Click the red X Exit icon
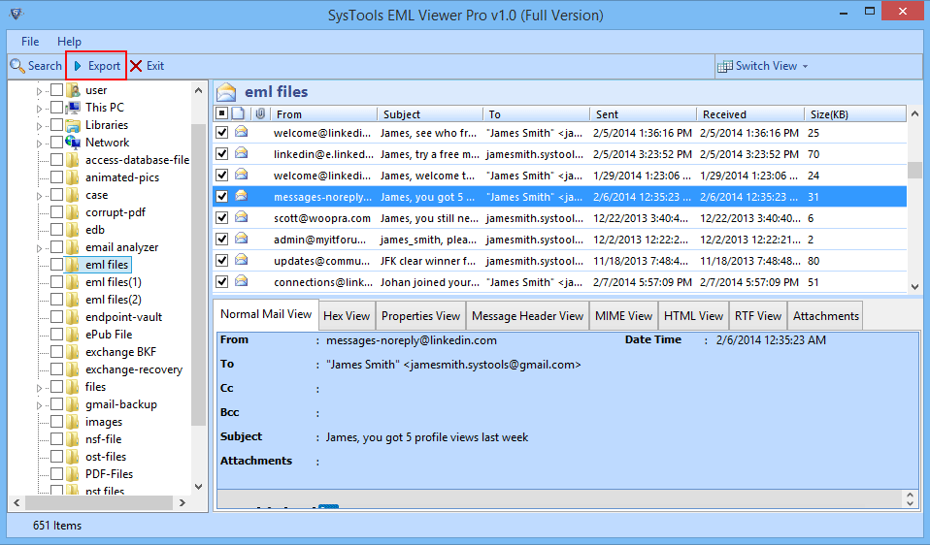930x545 pixels. [136, 66]
